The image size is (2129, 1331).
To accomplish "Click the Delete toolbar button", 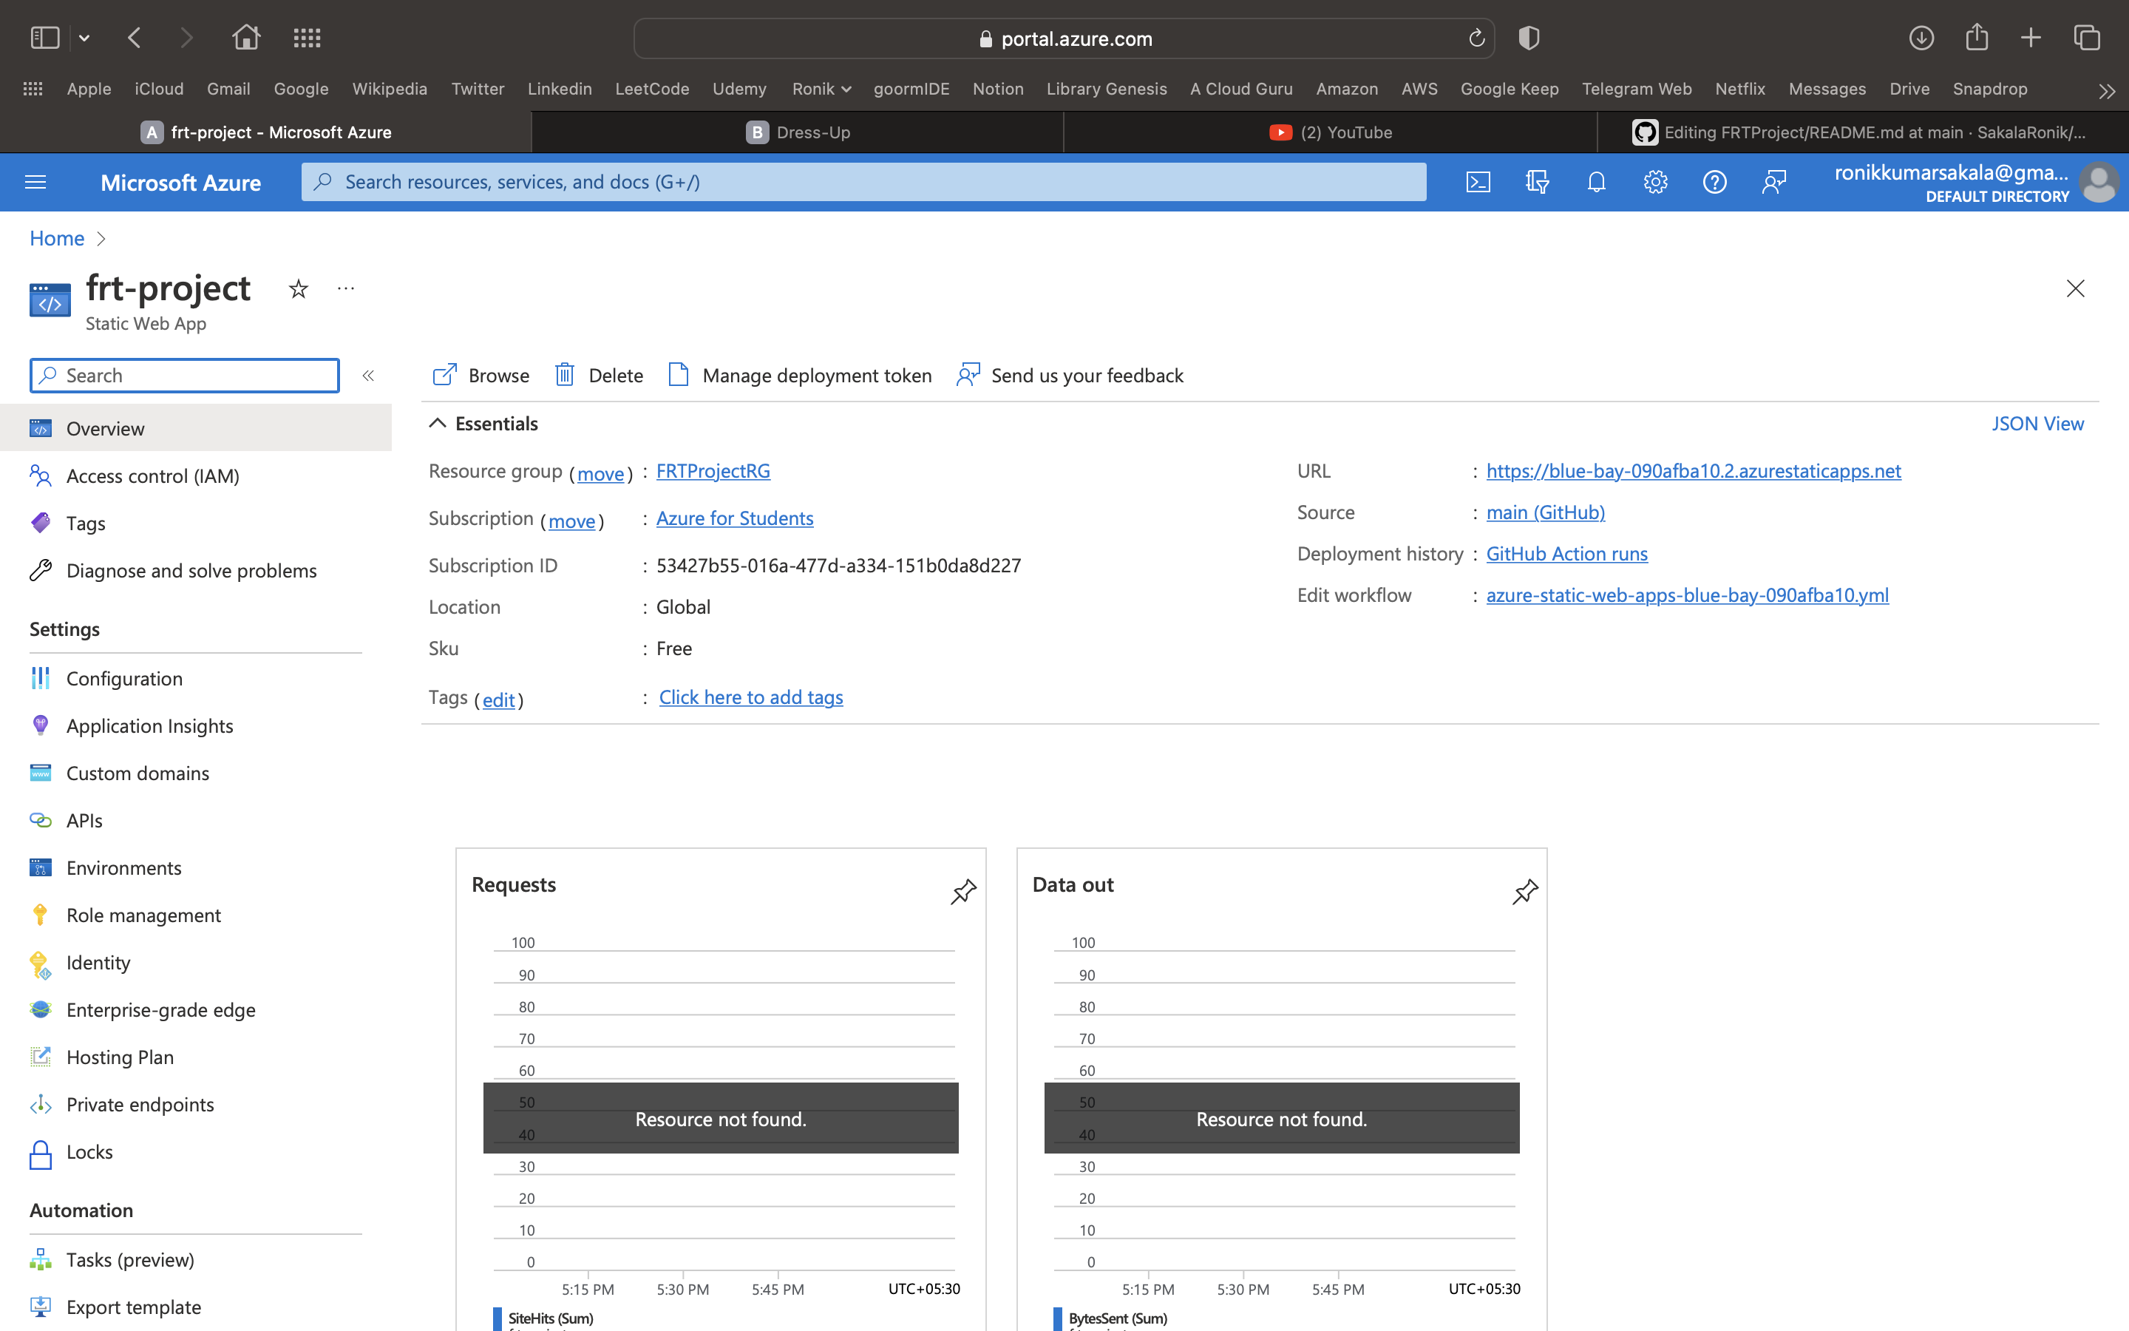I will point(599,376).
